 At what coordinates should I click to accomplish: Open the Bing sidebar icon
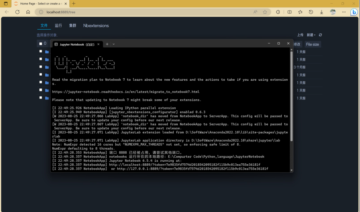tap(354, 12)
